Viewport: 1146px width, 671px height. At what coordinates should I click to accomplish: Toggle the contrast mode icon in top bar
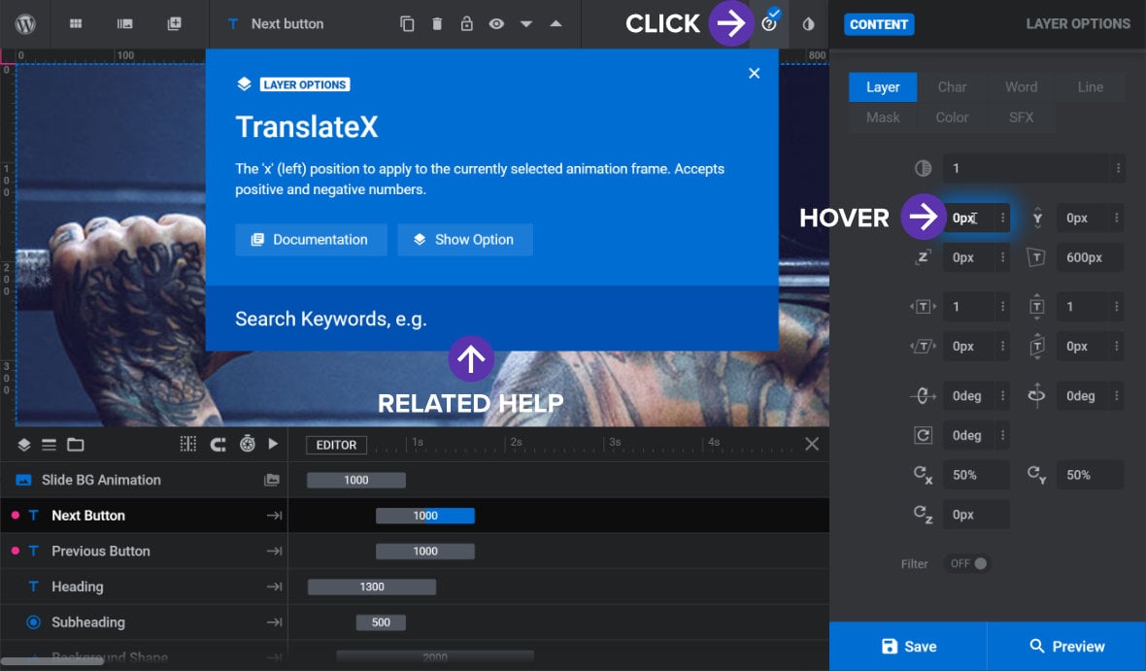[808, 24]
